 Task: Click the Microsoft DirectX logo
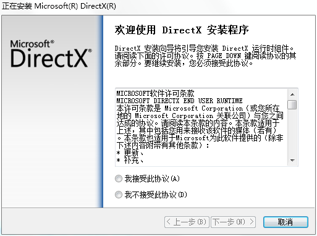[x=51, y=54]
